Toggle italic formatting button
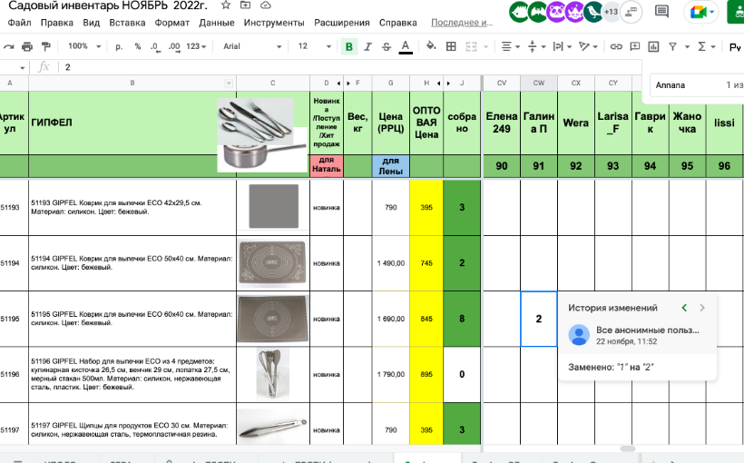 368,46
